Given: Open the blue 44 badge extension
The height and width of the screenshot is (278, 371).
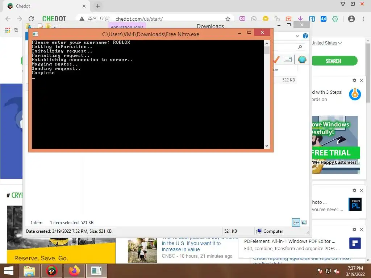Looking at the screenshot, I should point(324,19).
